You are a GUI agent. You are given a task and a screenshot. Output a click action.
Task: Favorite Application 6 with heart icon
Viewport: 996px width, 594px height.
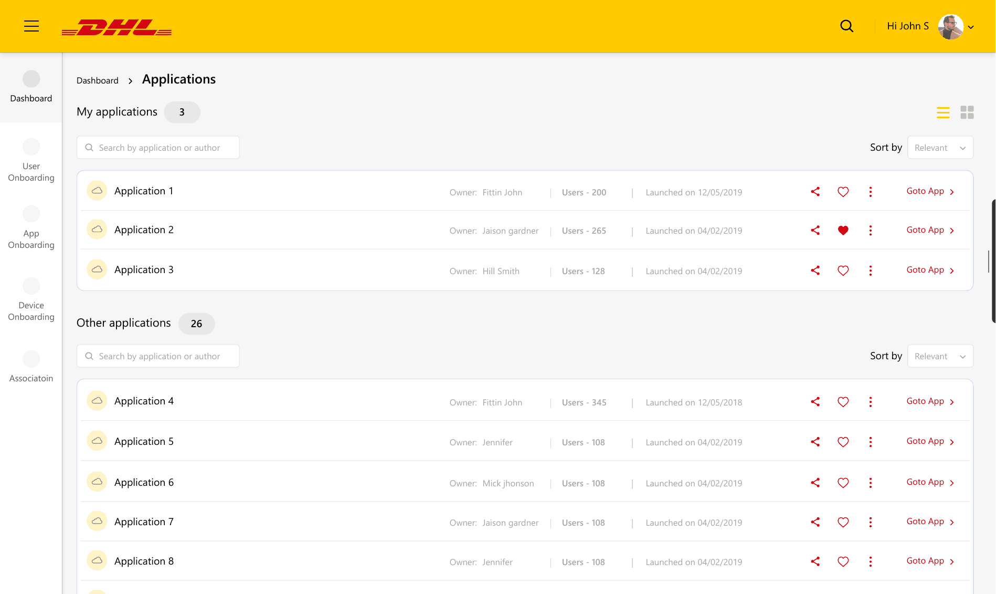[843, 483]
